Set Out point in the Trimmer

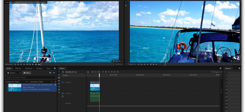coord(21,64)
